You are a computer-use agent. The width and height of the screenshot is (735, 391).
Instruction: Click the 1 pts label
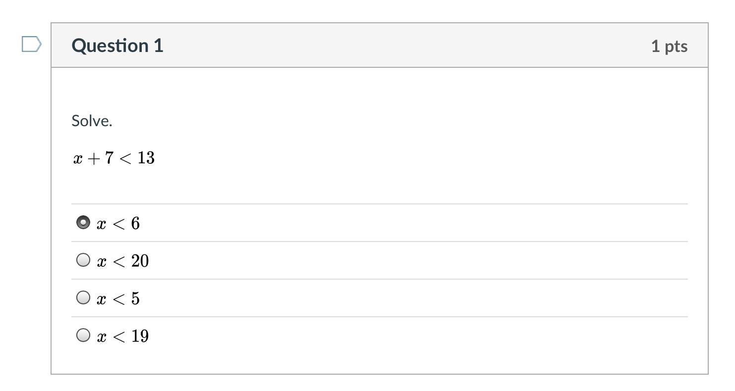coord(669,46)
